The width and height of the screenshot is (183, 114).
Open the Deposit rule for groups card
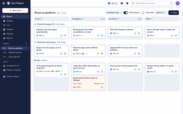tap(51, 51)
